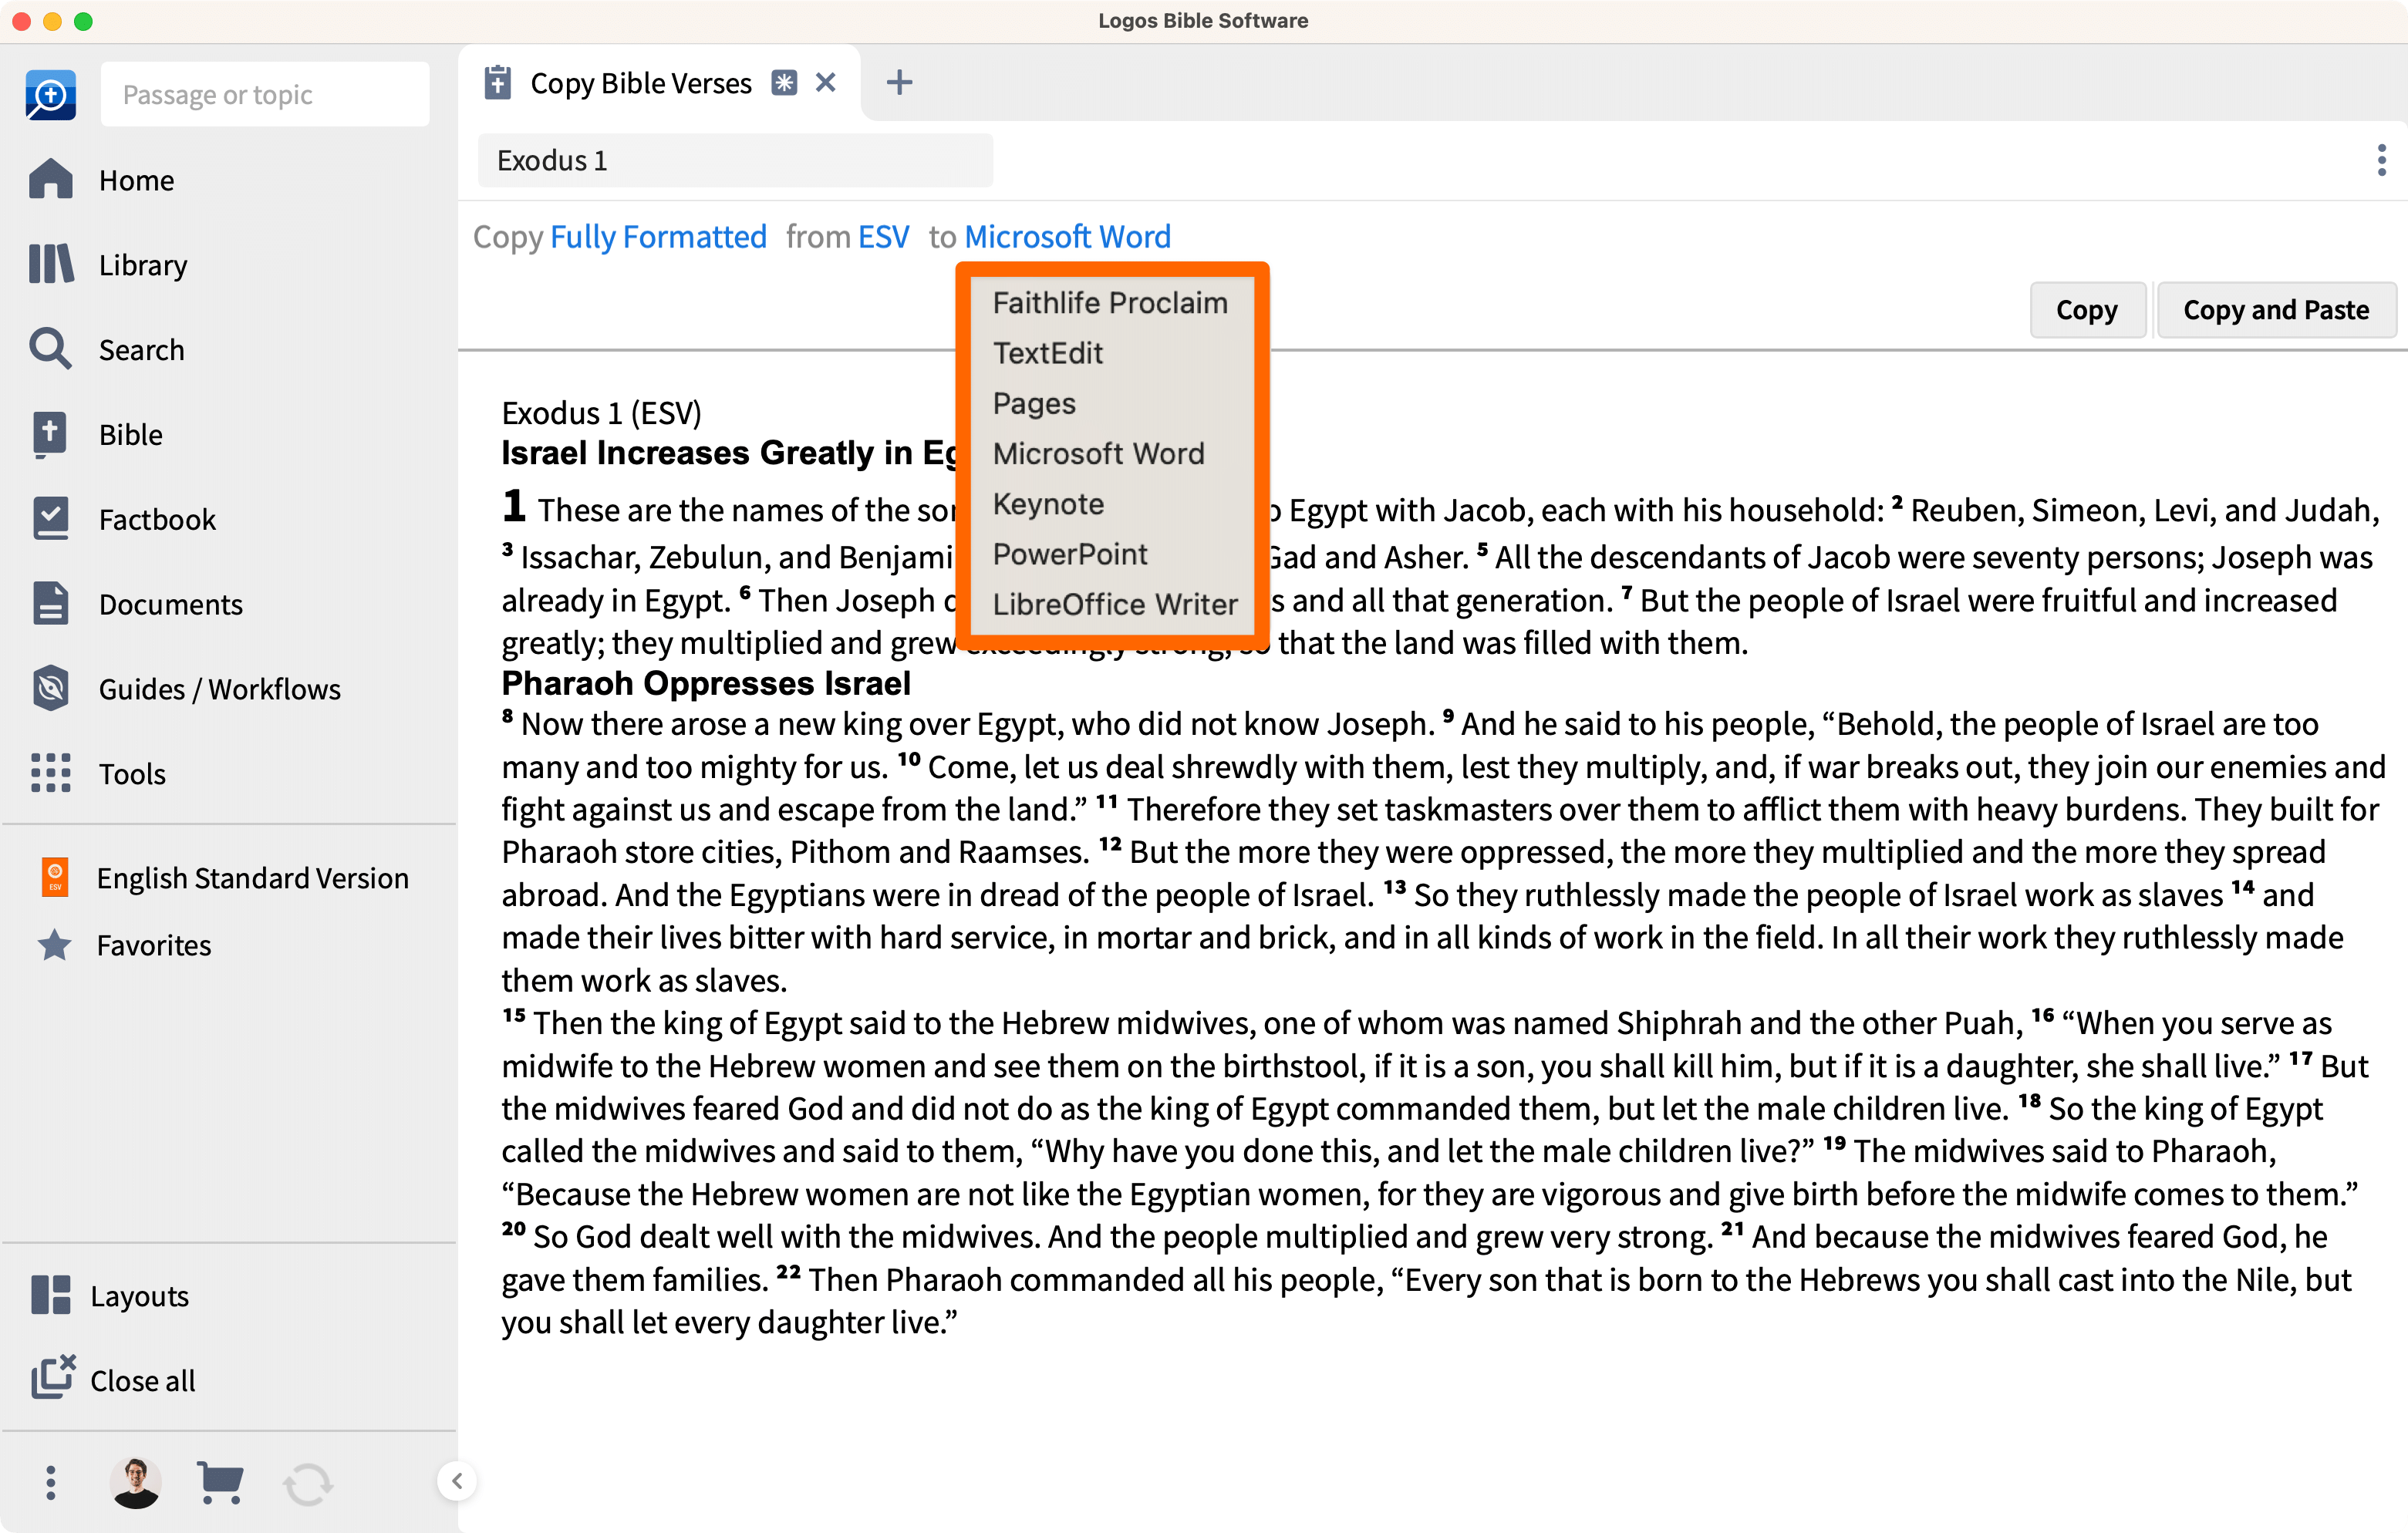Click the Exodus 1 (ESV) heading text

click(602, 412)
